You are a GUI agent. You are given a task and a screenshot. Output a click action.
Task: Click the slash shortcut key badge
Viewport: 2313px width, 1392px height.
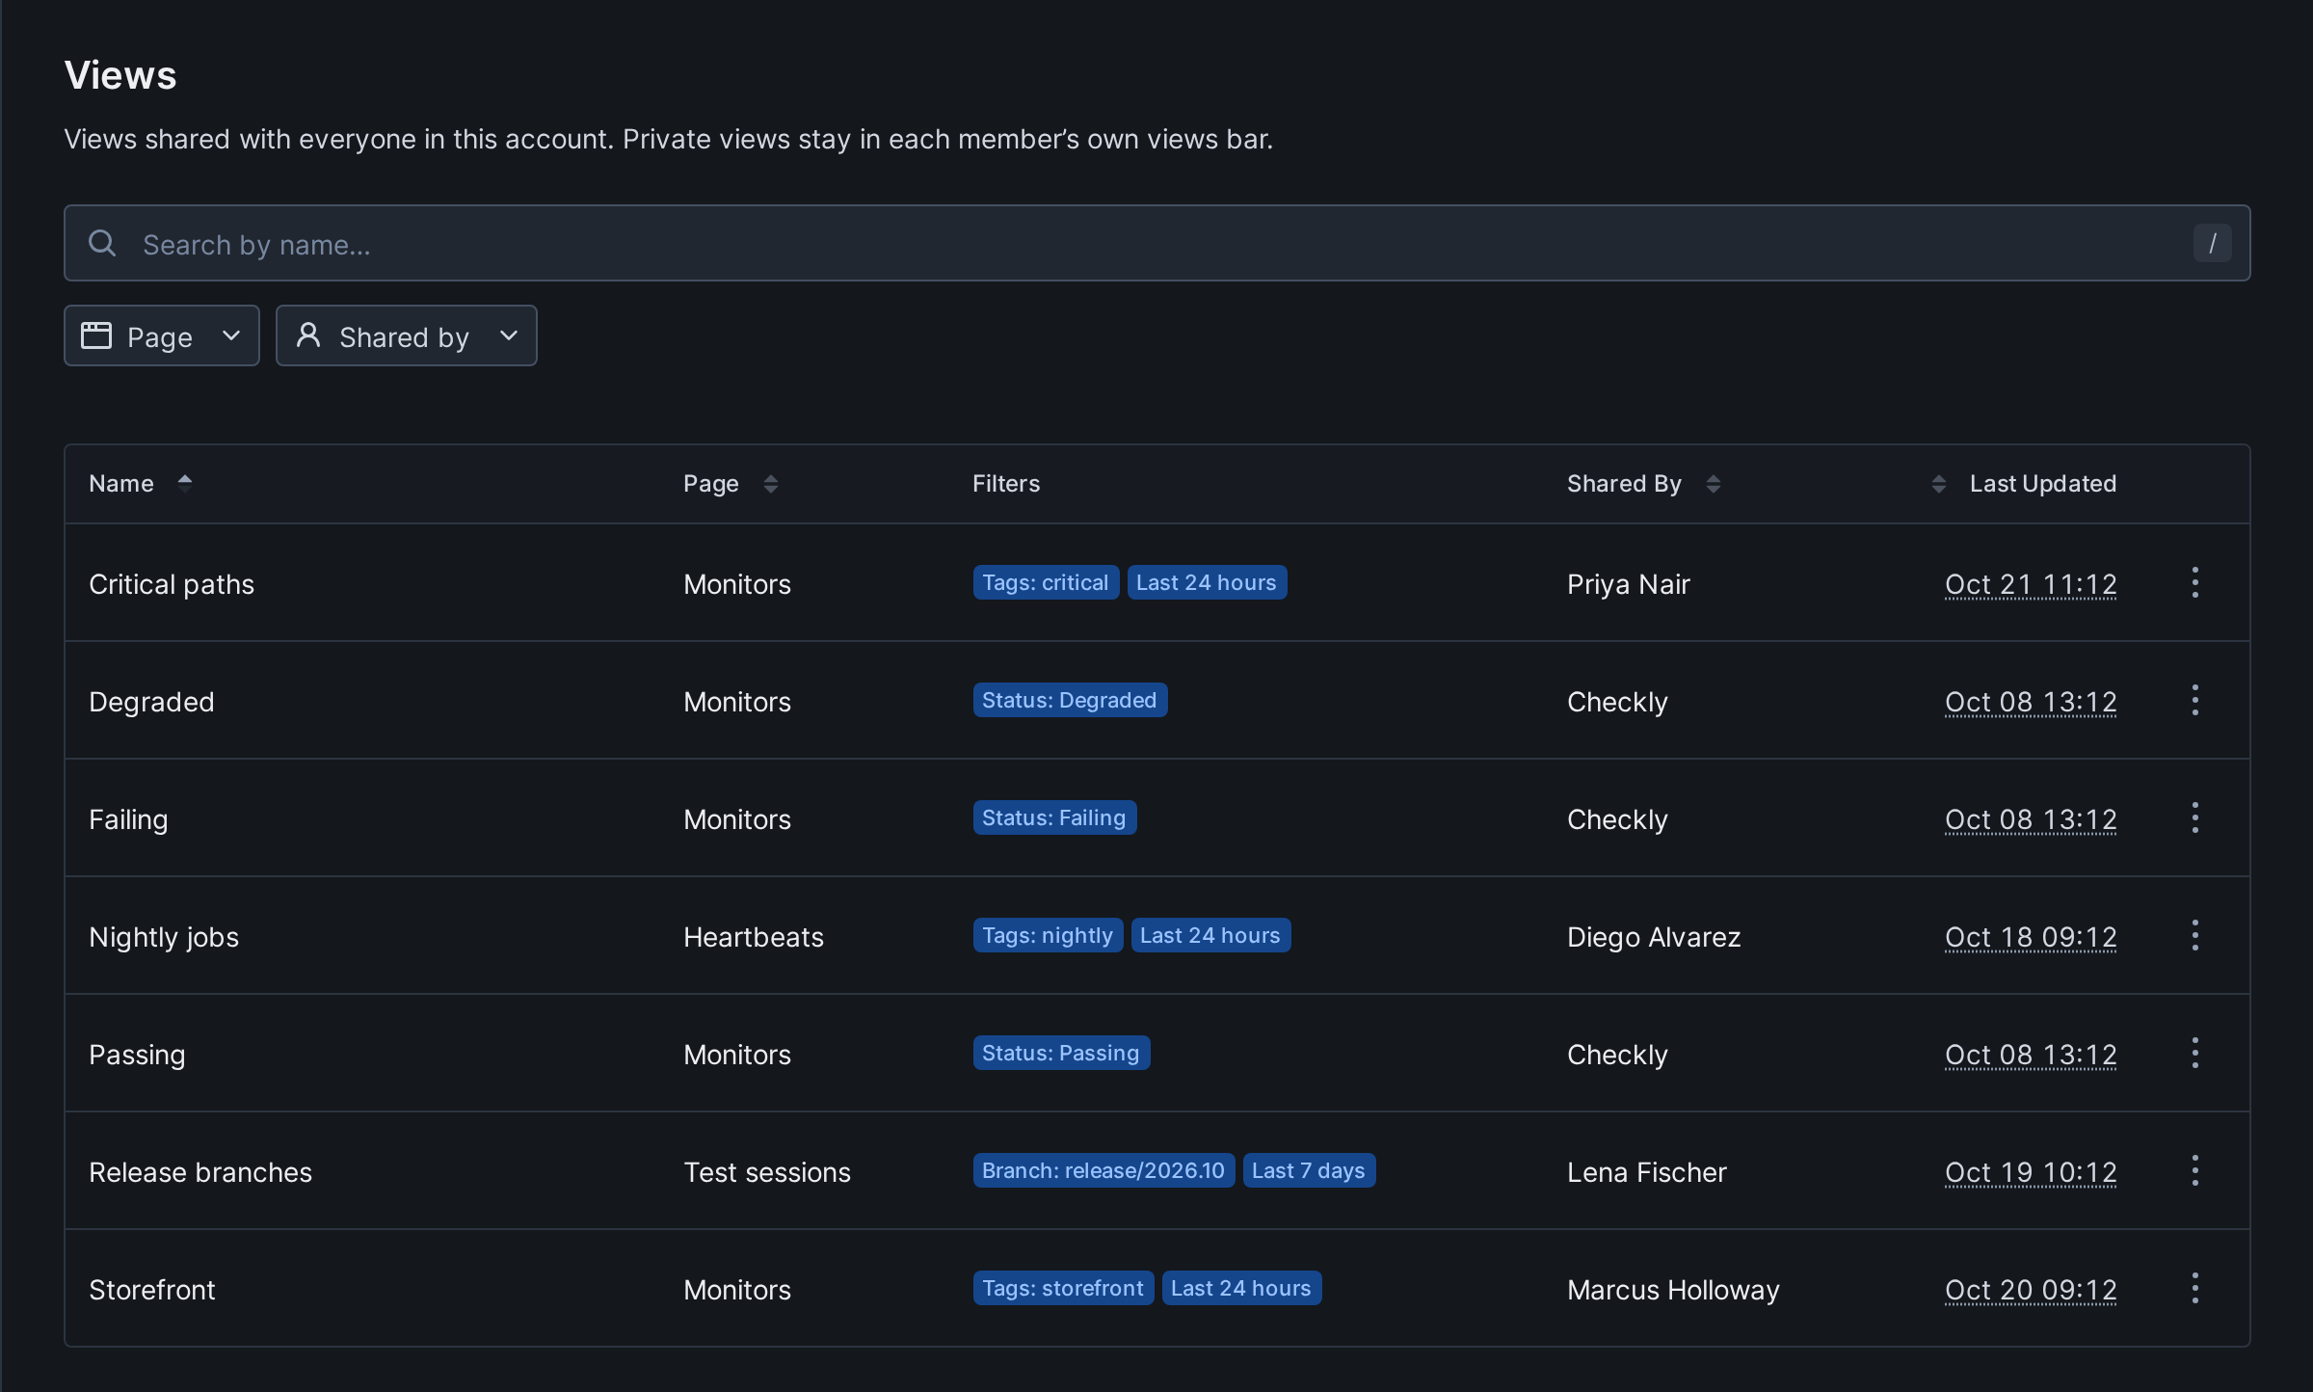pos(2213,243)
